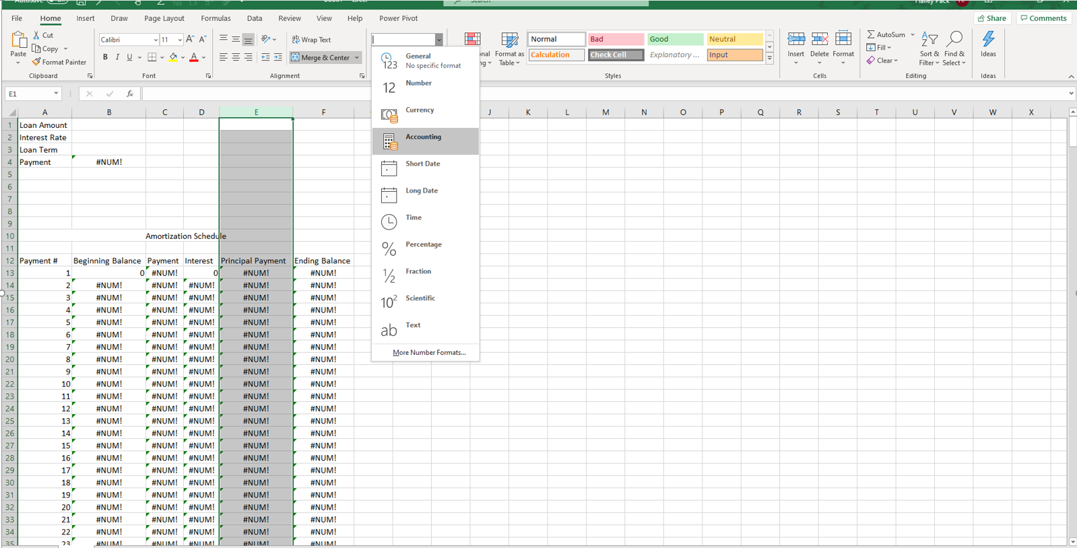1077x548 pixels.
Task: Click the vertical scrollbar down arrow
Action: coord(1072,541)
